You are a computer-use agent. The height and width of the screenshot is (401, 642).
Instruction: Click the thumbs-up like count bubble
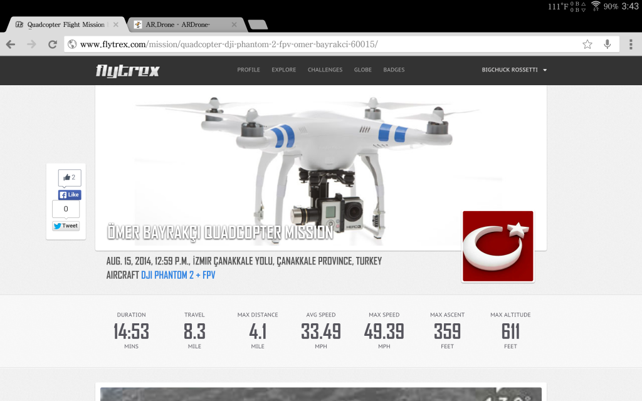(x=70, y=177)
